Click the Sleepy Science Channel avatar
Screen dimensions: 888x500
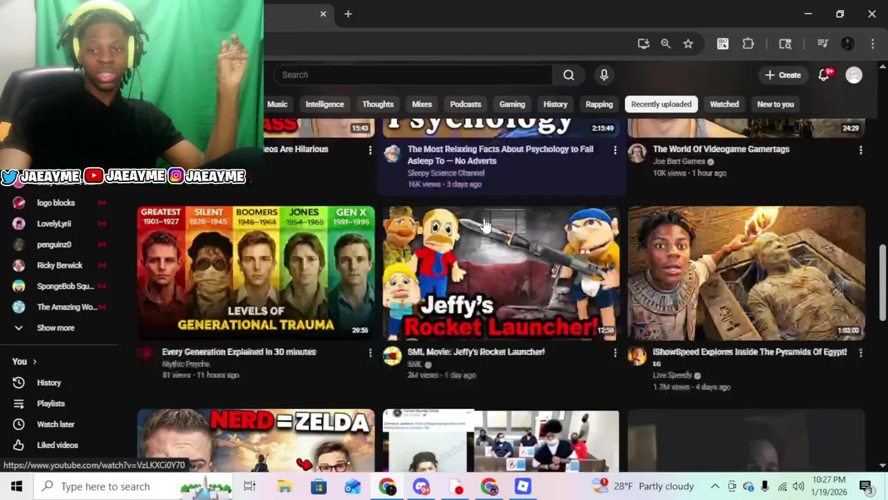392,153
